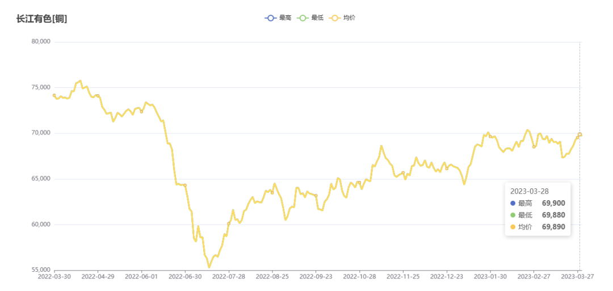This screenshot has width=613, height=291.
Task: Click the 均价 69,890 tooltip row
Action: [538, 226]
